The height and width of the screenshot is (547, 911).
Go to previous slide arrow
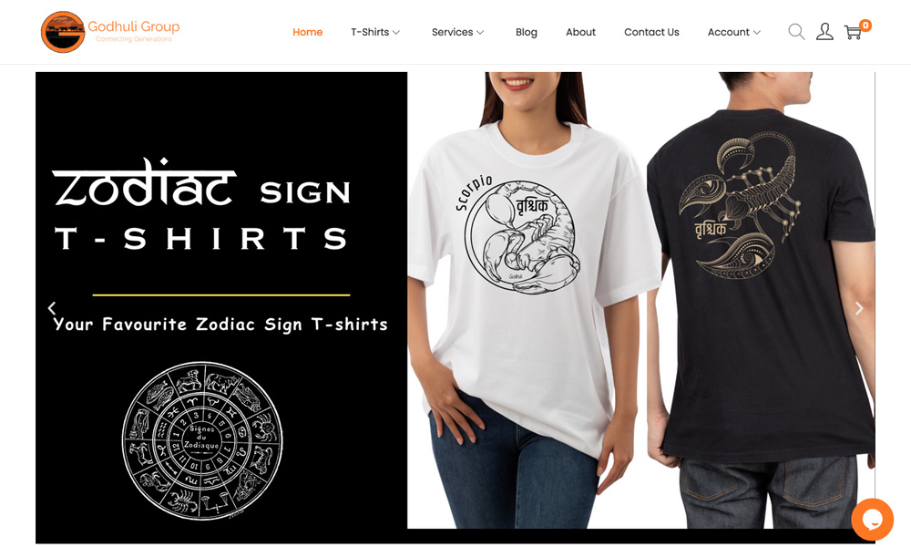coord(52,308)
